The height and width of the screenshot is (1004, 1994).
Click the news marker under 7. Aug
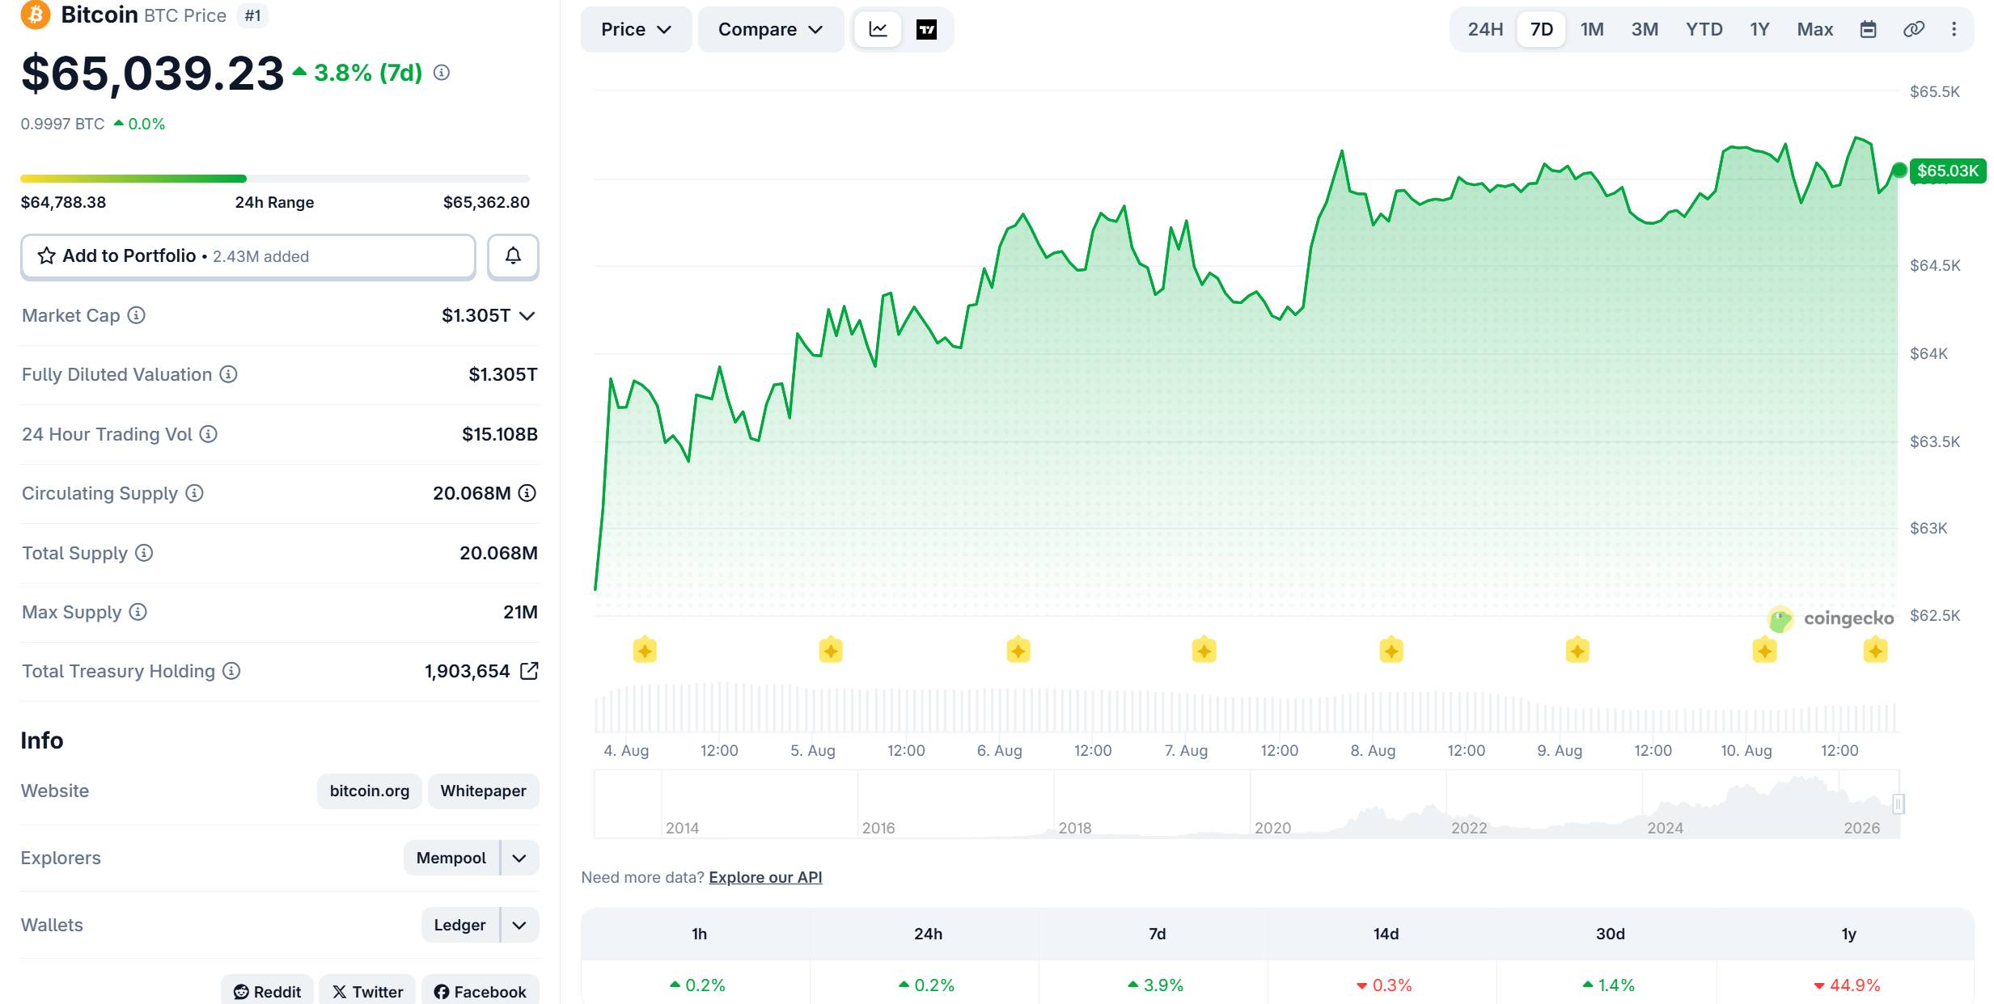[1204, 650]
